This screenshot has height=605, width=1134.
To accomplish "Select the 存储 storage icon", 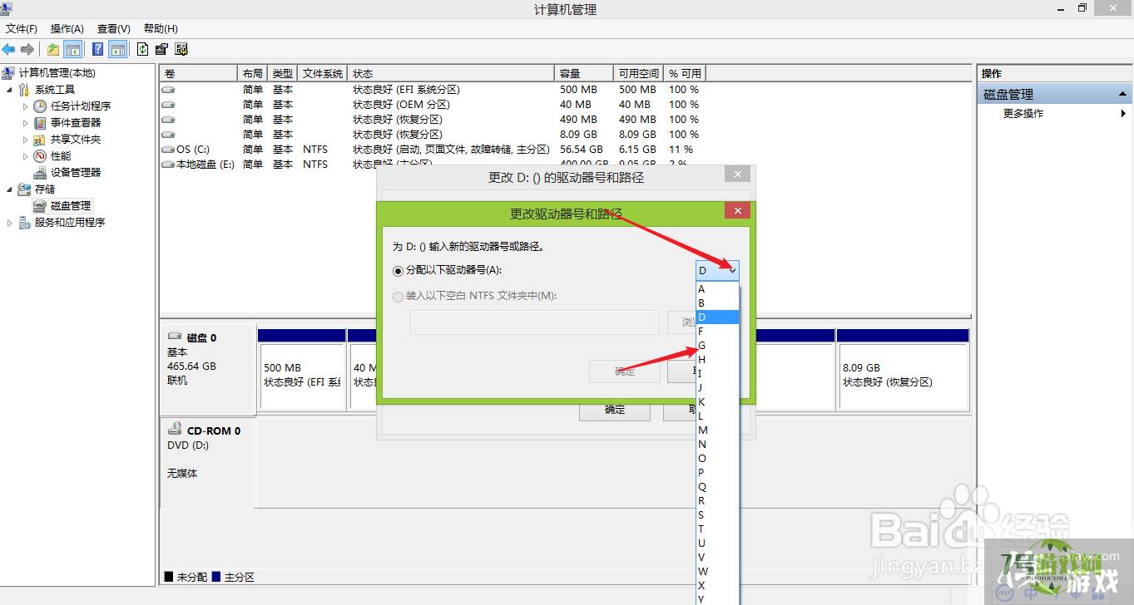I will 24,189.
